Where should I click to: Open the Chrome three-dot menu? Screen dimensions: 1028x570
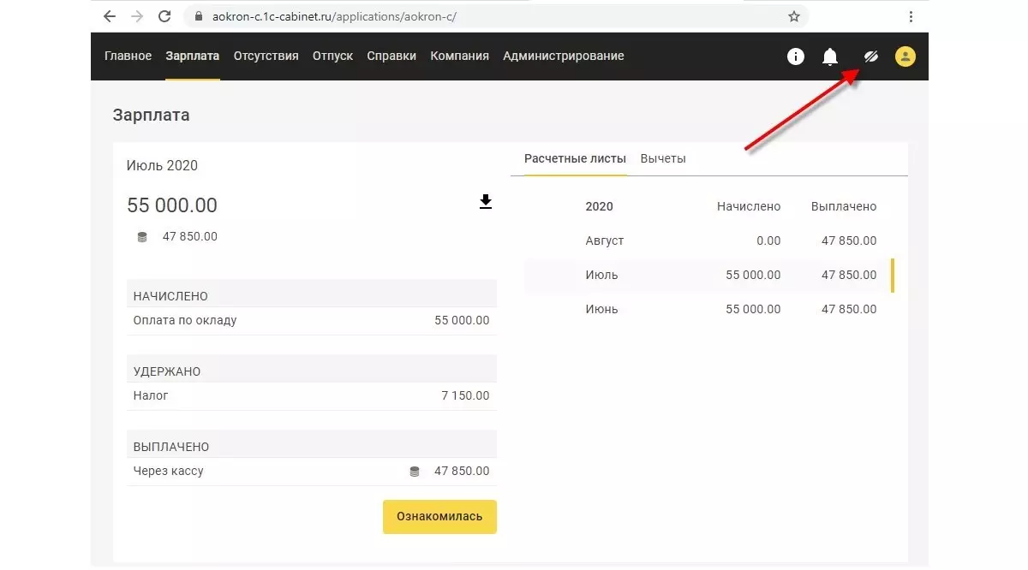pyautogui.click(x=911, y=16)
